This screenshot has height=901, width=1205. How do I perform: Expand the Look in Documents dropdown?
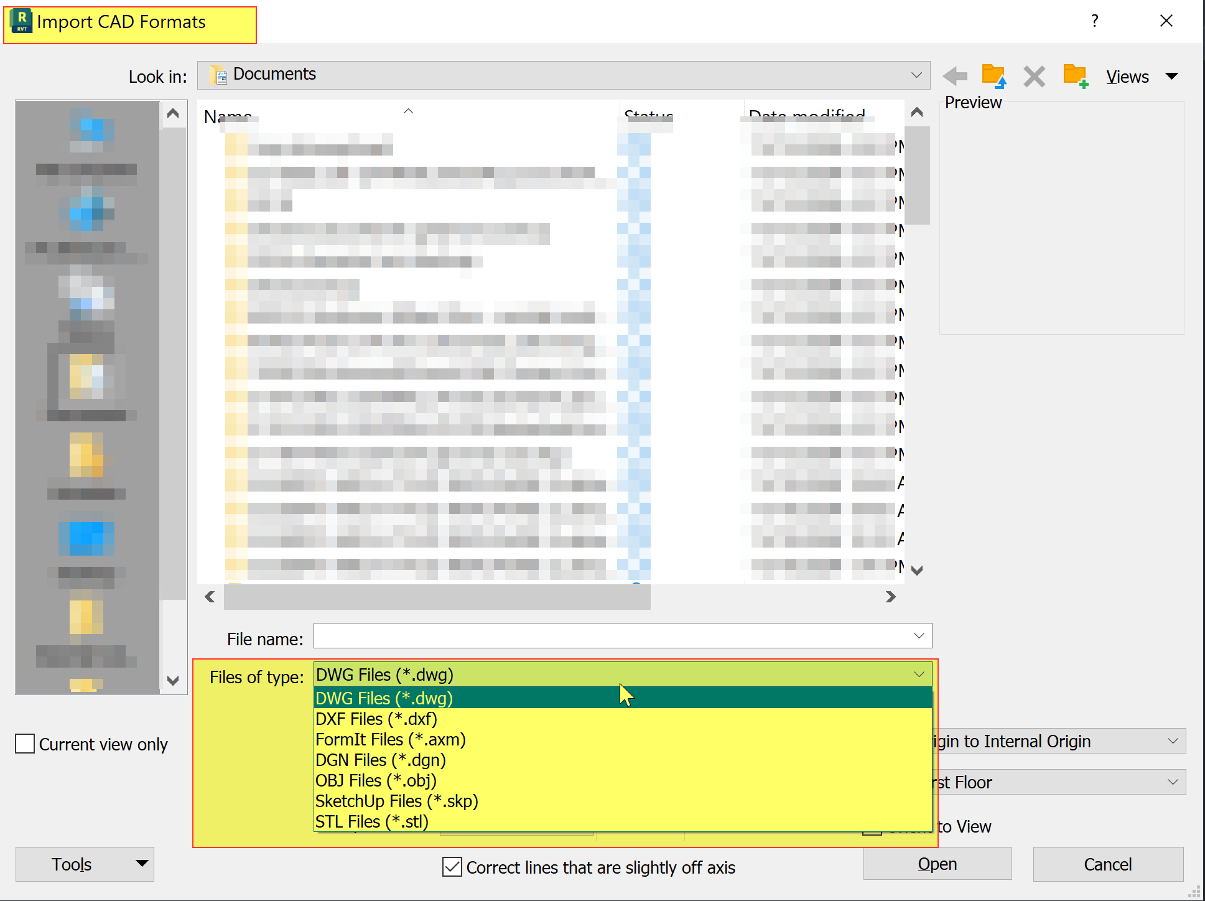916,75
